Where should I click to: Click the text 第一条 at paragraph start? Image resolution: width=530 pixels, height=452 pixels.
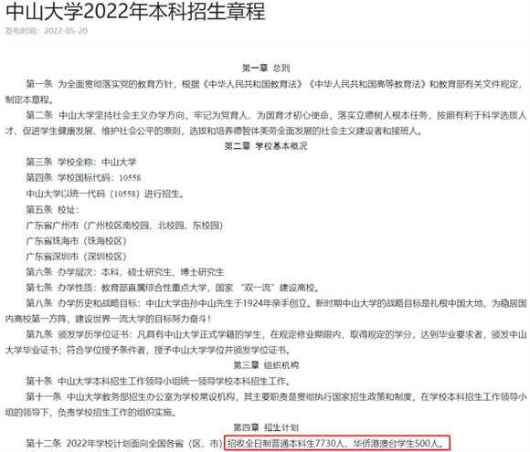(x=39, y=84)
